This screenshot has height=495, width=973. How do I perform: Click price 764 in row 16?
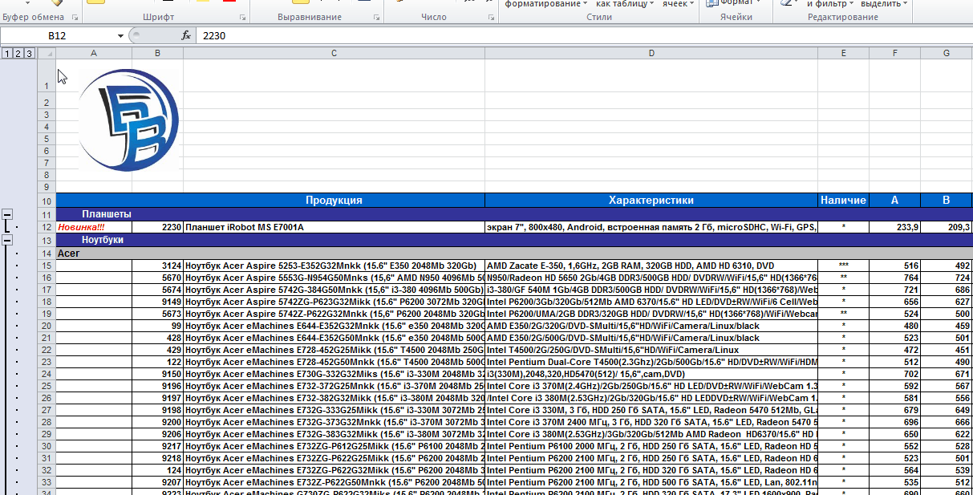coord(894,278)
